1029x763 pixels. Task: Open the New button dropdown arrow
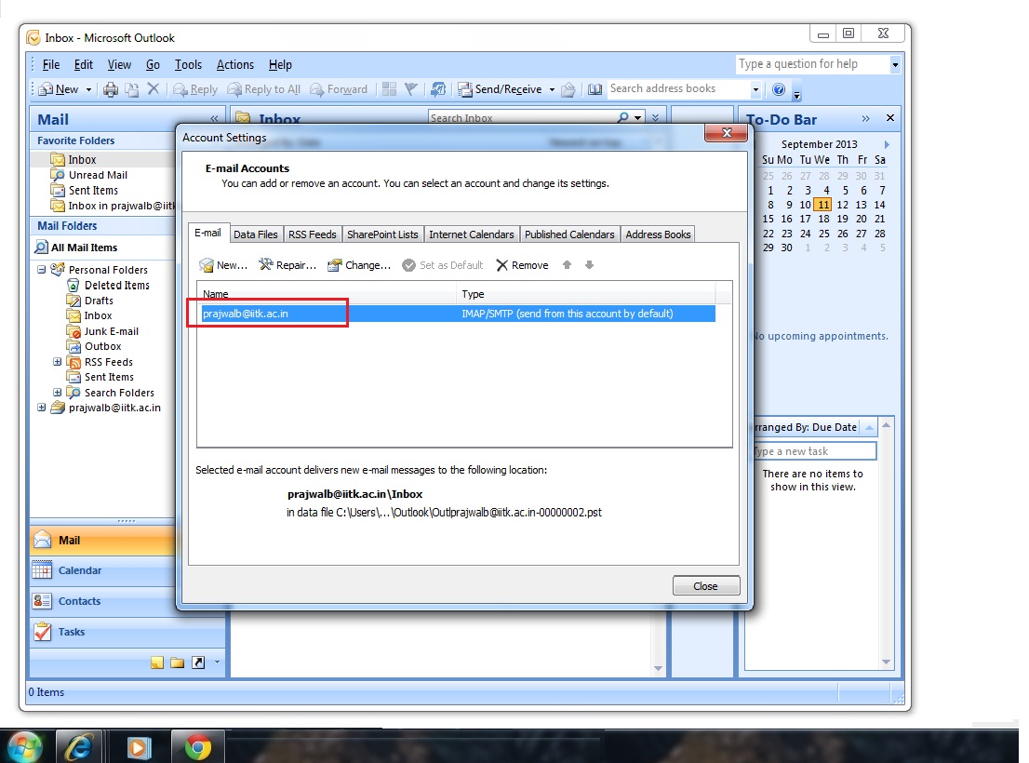[88, 89]
